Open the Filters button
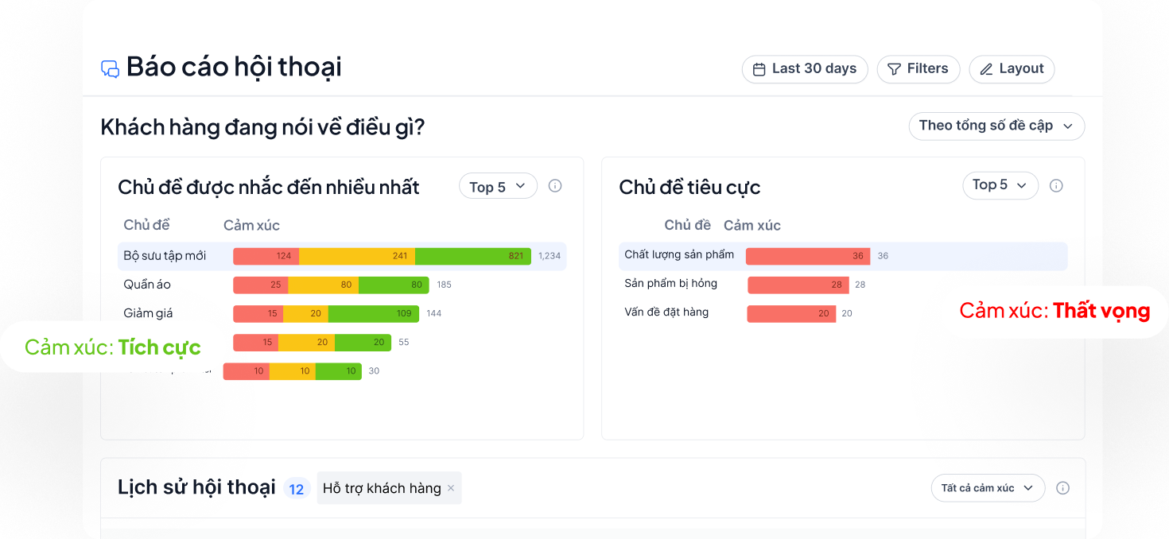Screen dimensions: 1169x539 point(918,69)
